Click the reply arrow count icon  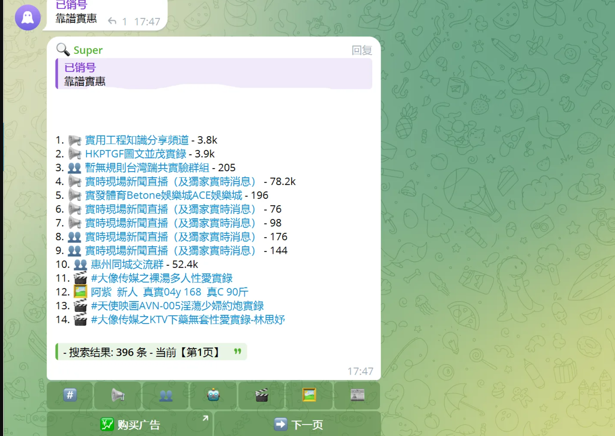(112, 21)
